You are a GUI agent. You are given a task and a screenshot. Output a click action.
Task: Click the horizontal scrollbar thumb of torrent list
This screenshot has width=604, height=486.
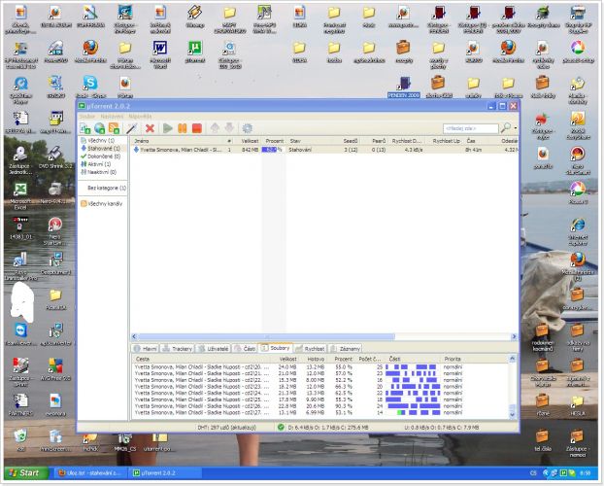(x=266, y=336)
